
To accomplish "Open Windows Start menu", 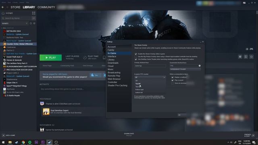I will 3,142.
